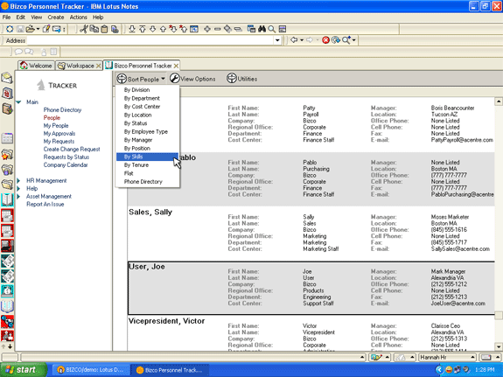This screenshot has width=503, height=377.
Task: Choose Flat from the sort menu
Action: click(x=147, y=173)
